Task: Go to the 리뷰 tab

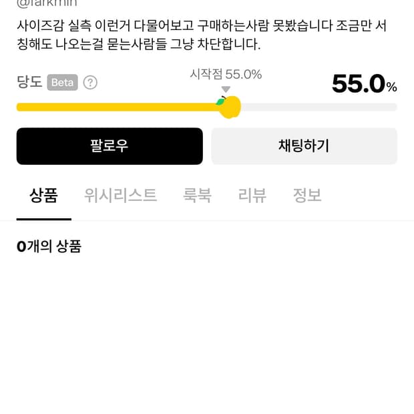Action: pyautogui.click(x=252, y=196)
